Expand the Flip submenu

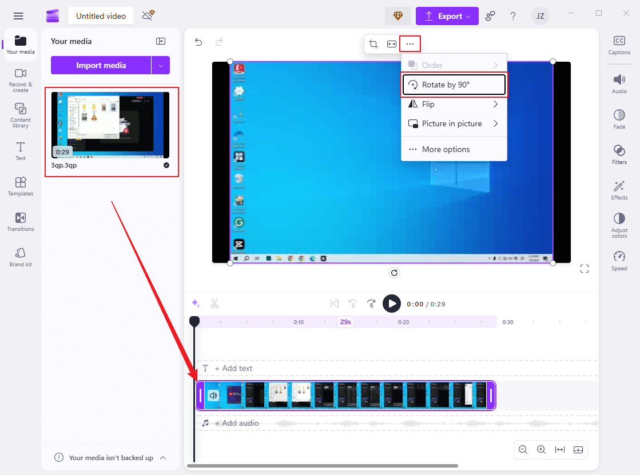[x=454, y=104]
